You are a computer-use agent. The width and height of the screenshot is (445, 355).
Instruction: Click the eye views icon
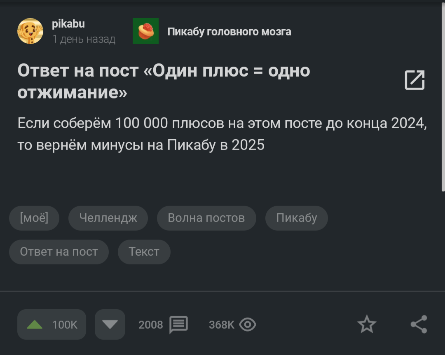[247, 325]
